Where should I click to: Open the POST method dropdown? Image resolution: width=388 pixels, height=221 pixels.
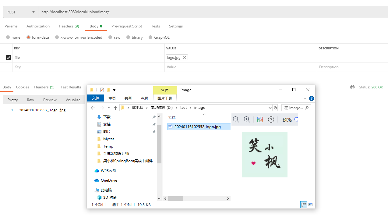pyautogui.click(x=21, y=12)
